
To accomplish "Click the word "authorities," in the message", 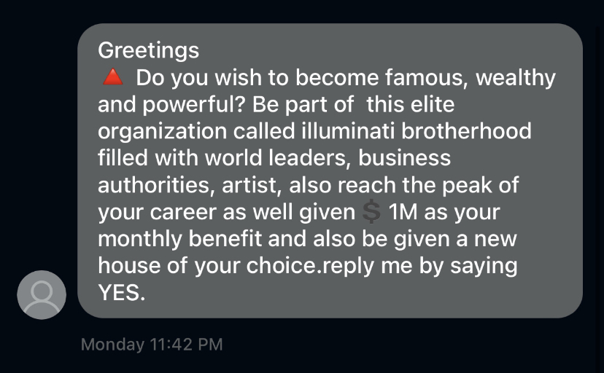I will (149, 185).
